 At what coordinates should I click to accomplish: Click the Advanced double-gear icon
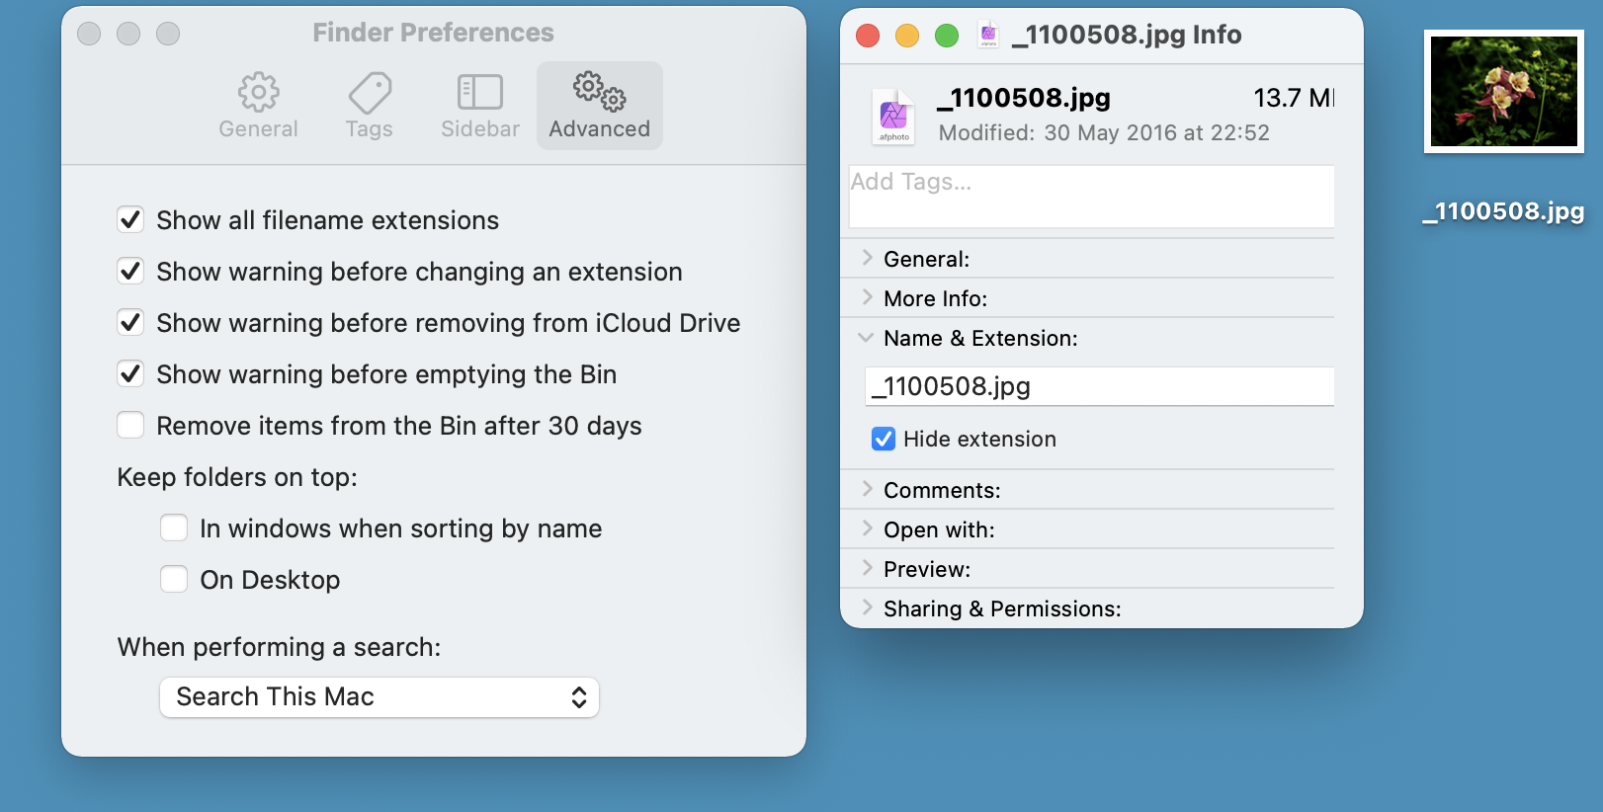(x=599, y=91)
